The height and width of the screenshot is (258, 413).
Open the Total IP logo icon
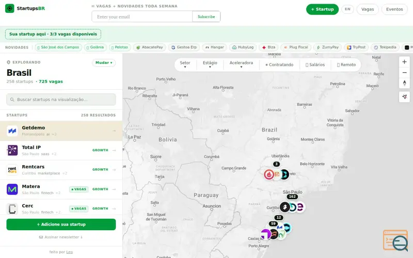(x=12, y=150)
